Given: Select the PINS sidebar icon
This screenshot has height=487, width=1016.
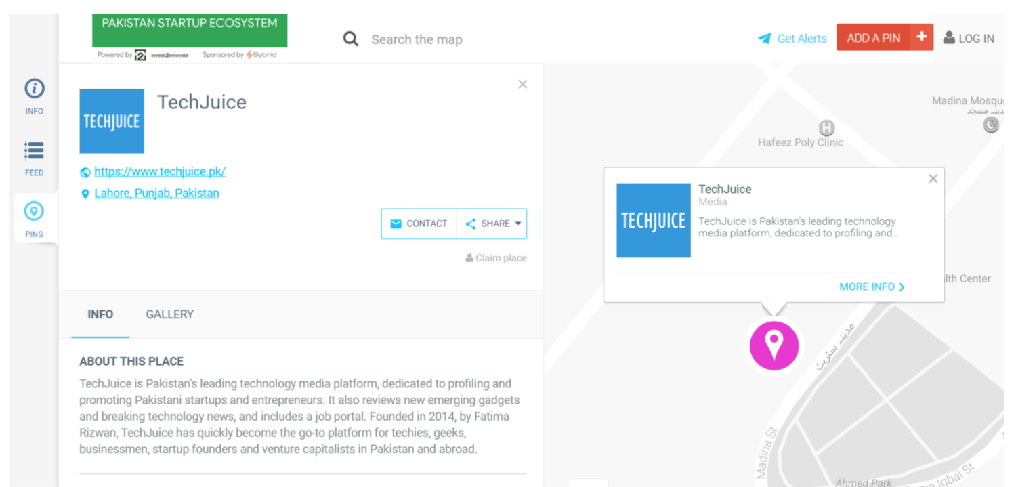Looking at the screenshot, I should pyautogui.click(x=34, y=213).
